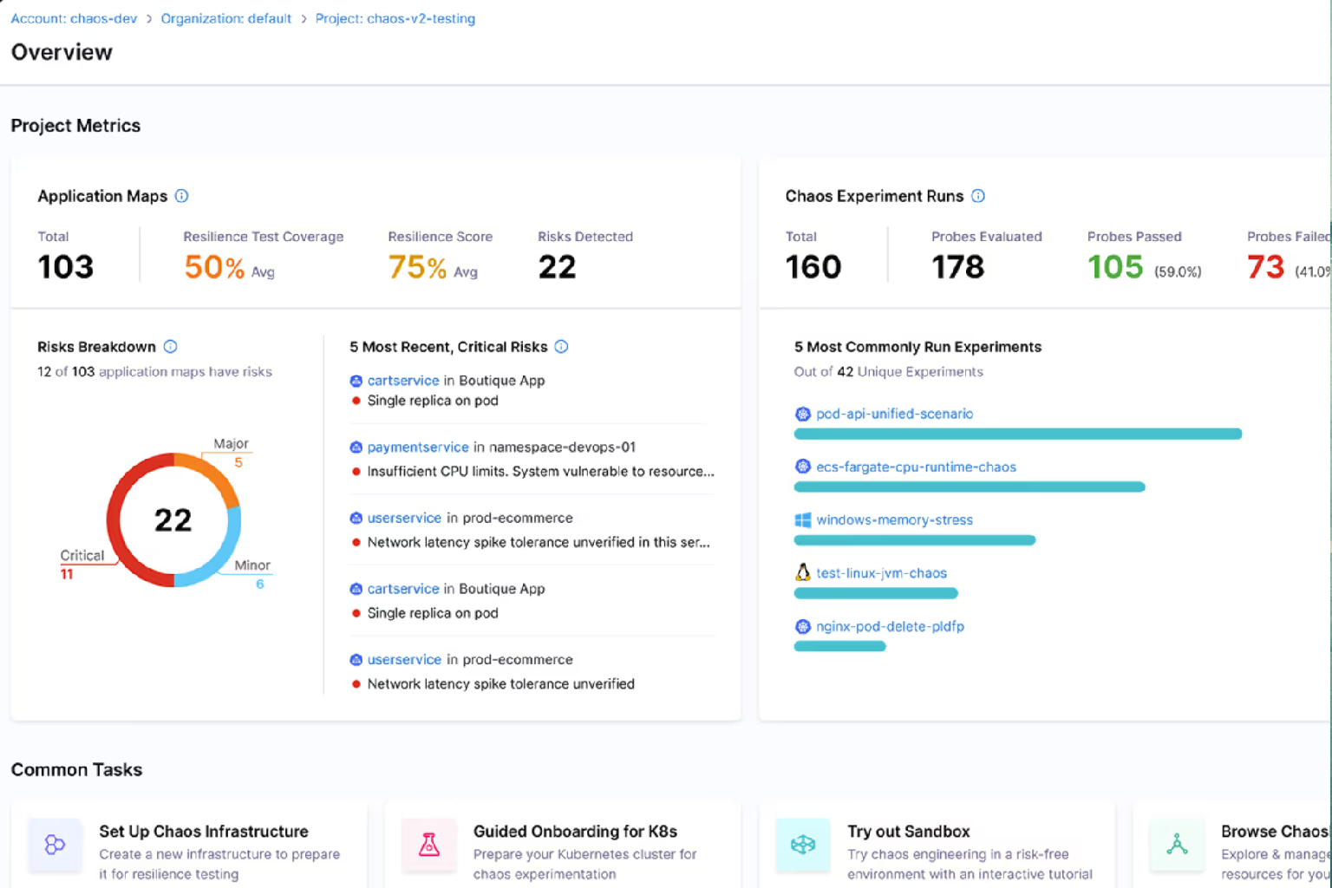
Task: Click the service icon next to paymentservice
Action: 356,447
